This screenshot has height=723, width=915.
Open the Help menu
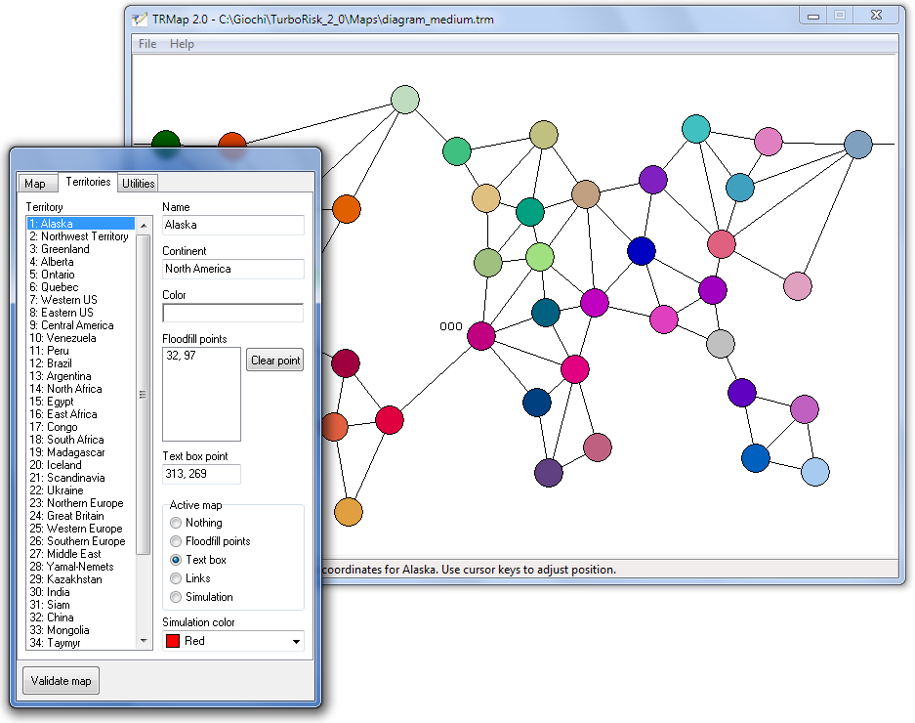182,44
